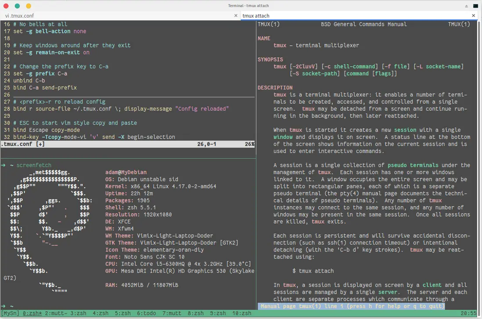The height and width of the screenshot is (319, 482).
Task: Focus the man page pane at the DESCRIPTION heading
Action: pyautogui.click(x=275, y=88)
